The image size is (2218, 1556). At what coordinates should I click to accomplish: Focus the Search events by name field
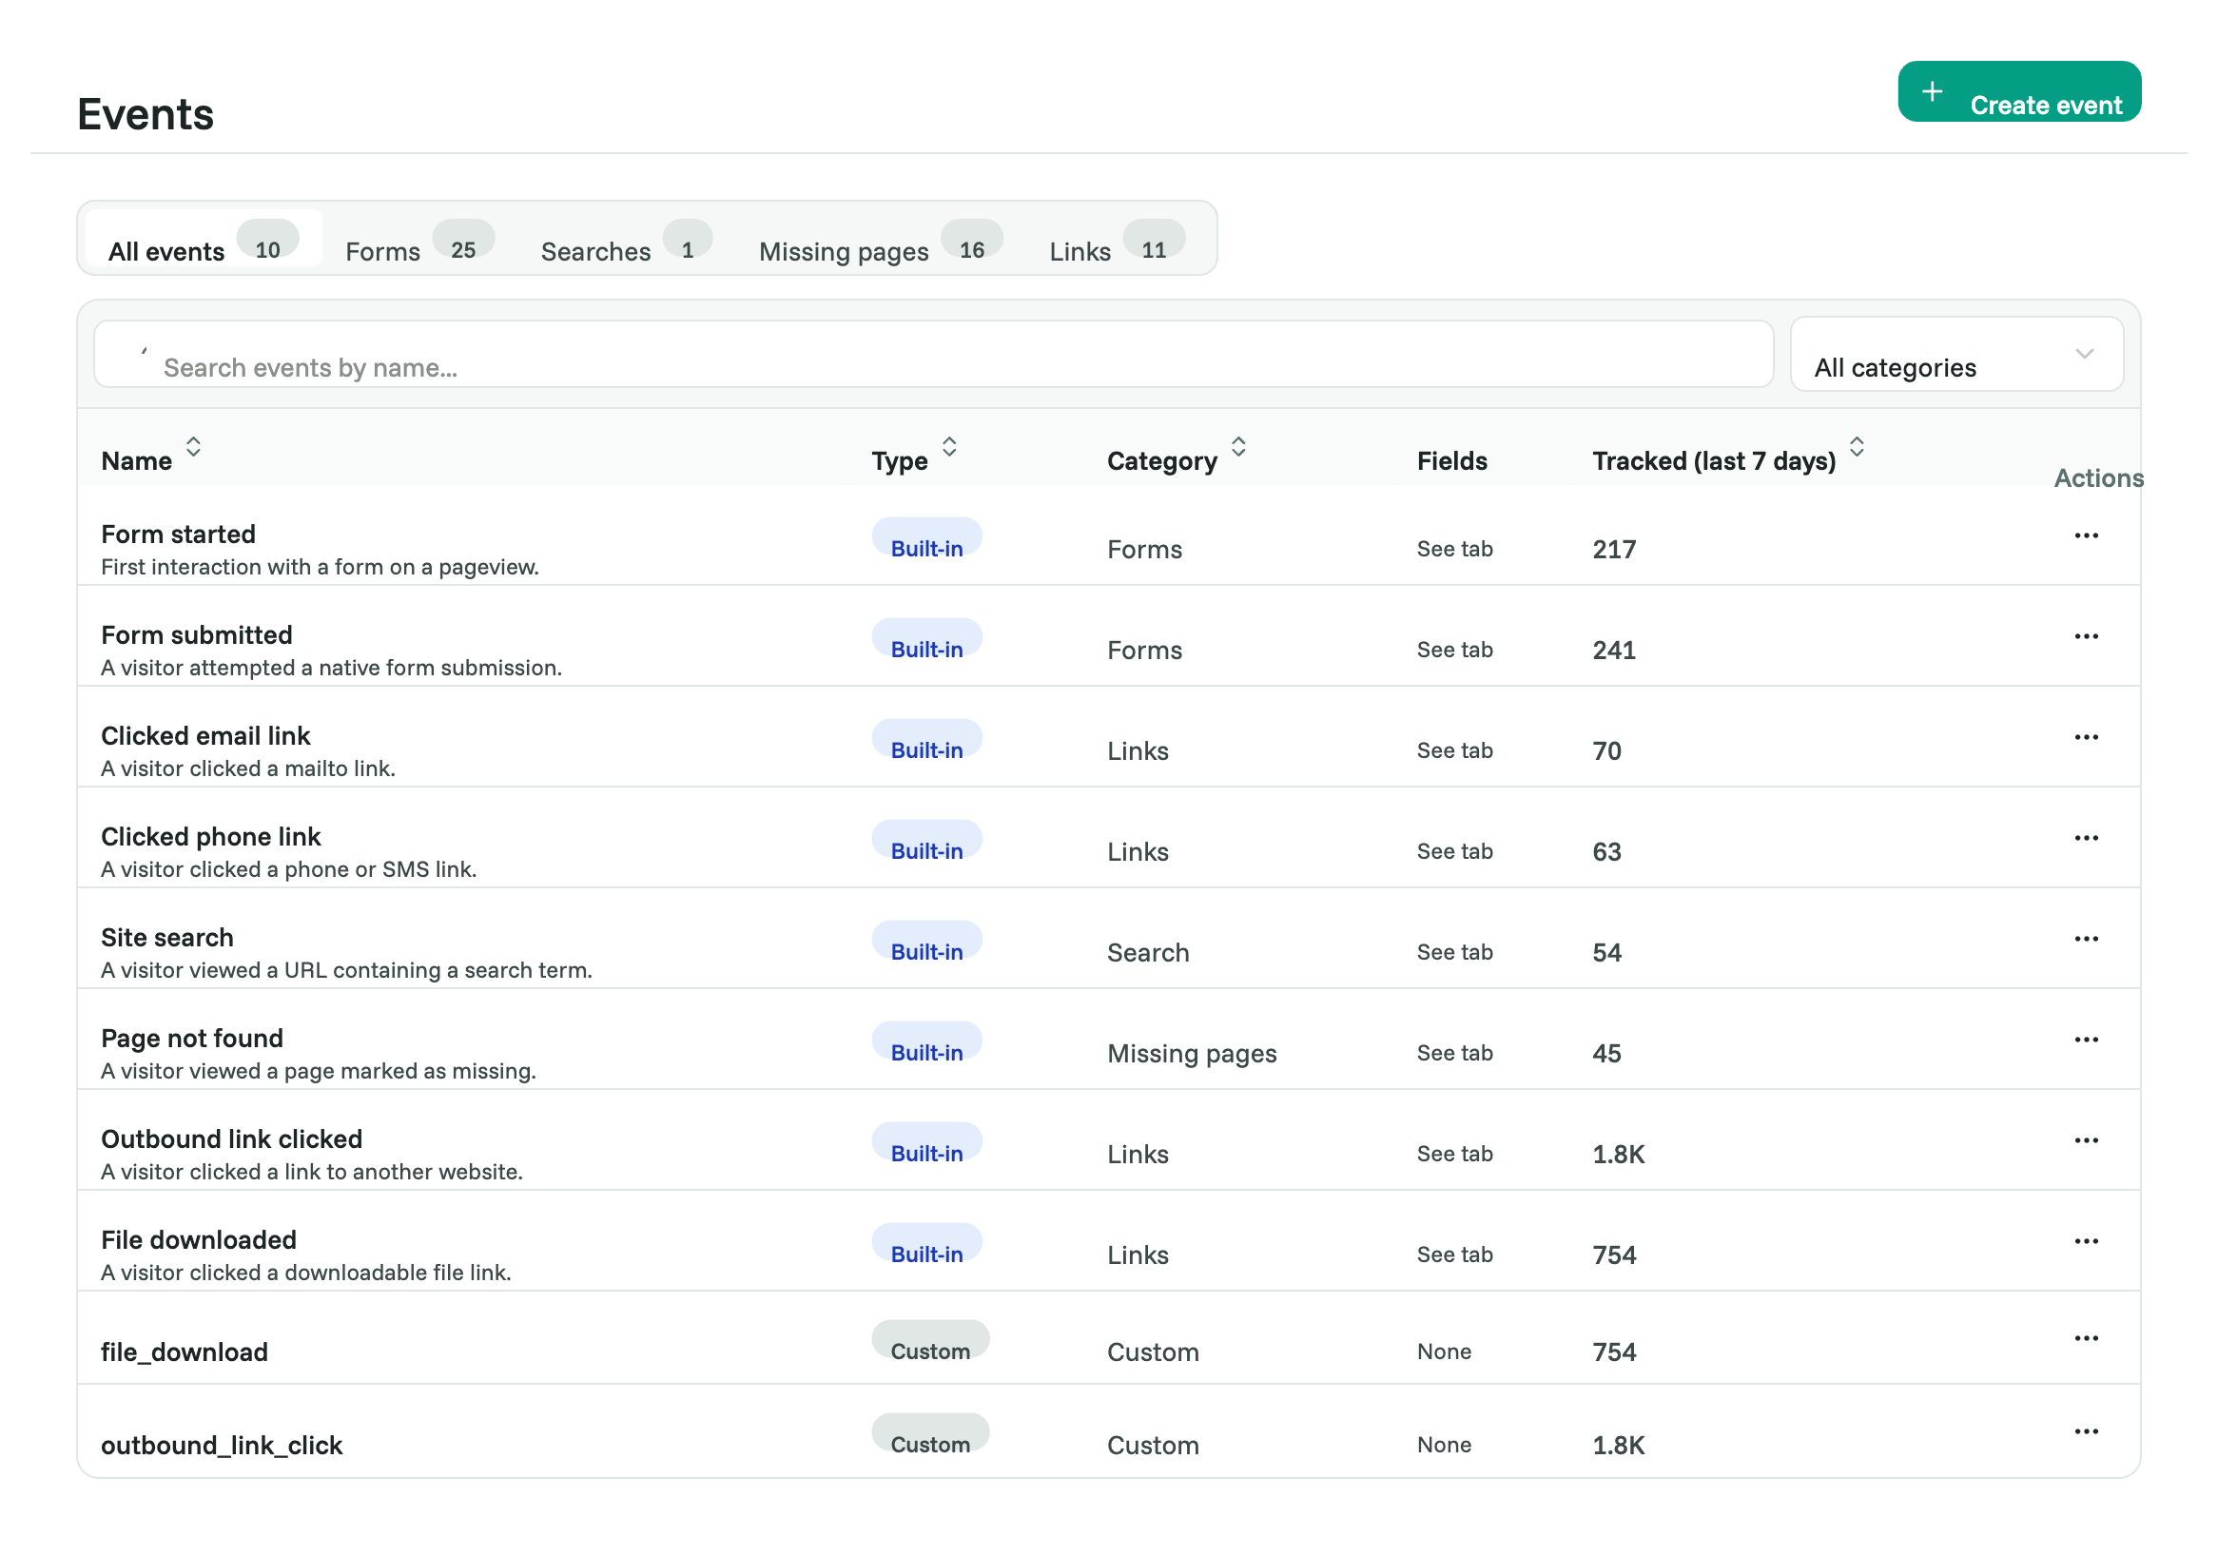point(933,355)
